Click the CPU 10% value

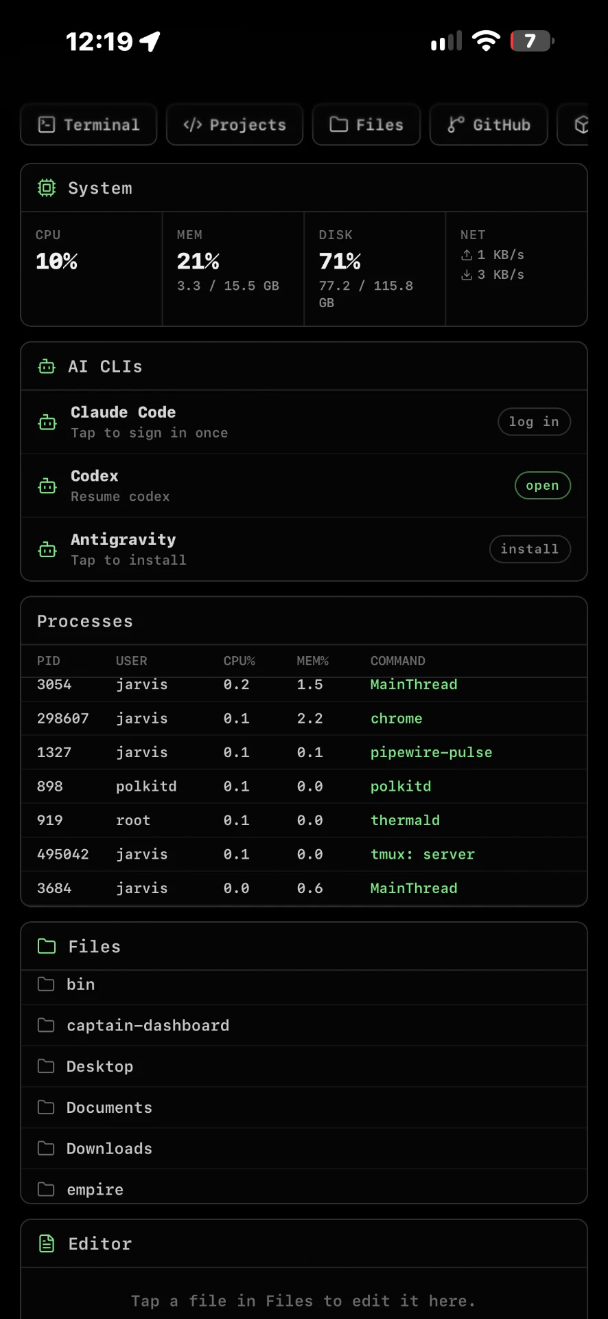click(x=57, y=261)
